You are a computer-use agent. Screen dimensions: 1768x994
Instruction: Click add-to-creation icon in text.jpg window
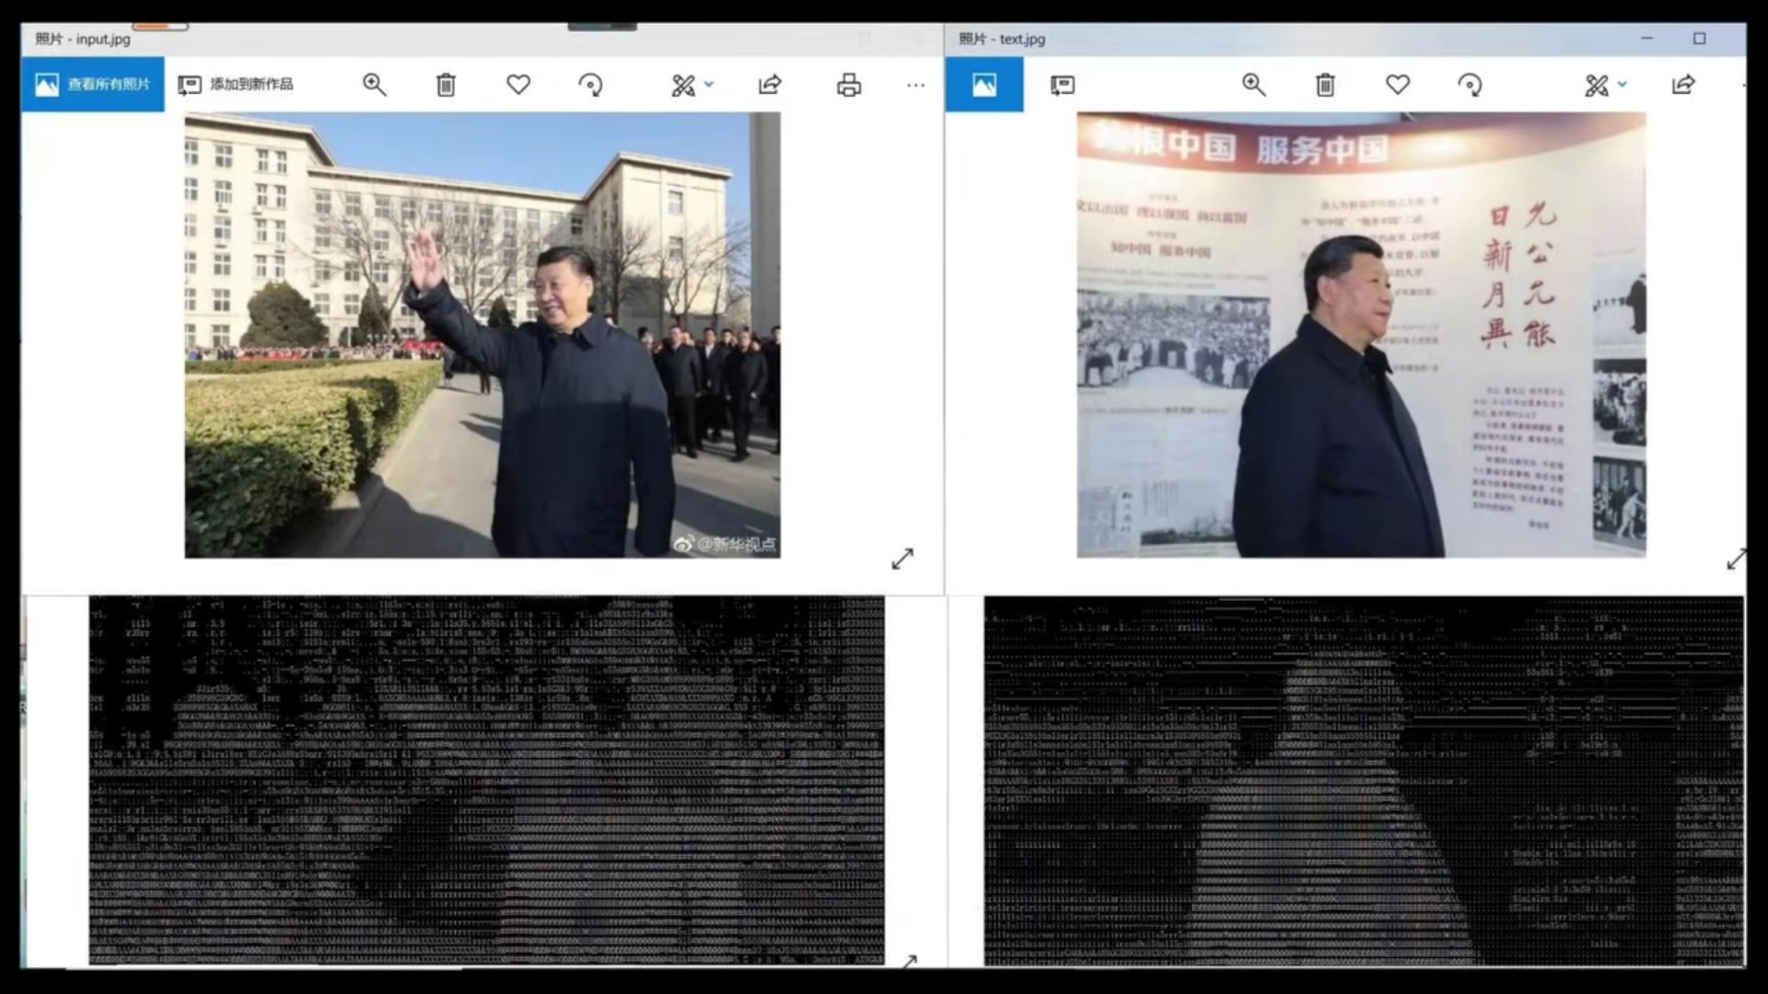click(1062, 86)
